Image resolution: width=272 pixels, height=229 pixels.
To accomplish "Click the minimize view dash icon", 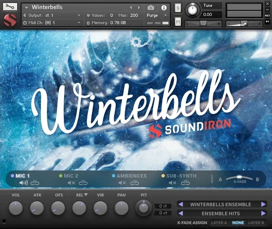I will point(267,10).
